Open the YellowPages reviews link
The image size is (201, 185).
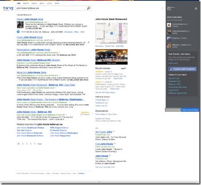click(102, 100)
